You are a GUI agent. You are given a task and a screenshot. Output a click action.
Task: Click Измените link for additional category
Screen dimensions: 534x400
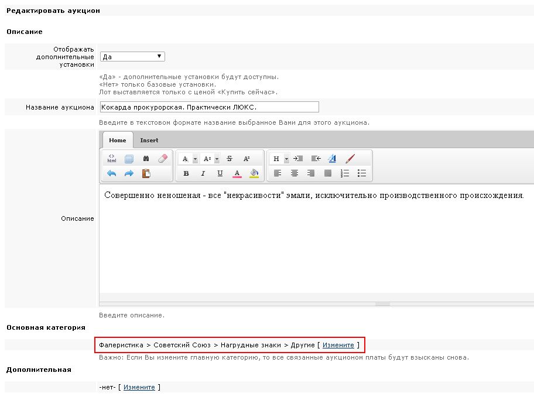click(139, 387)
